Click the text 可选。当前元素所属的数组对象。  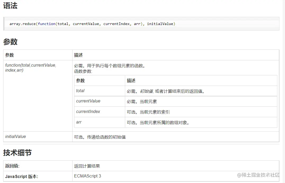[x=159, y=123]
